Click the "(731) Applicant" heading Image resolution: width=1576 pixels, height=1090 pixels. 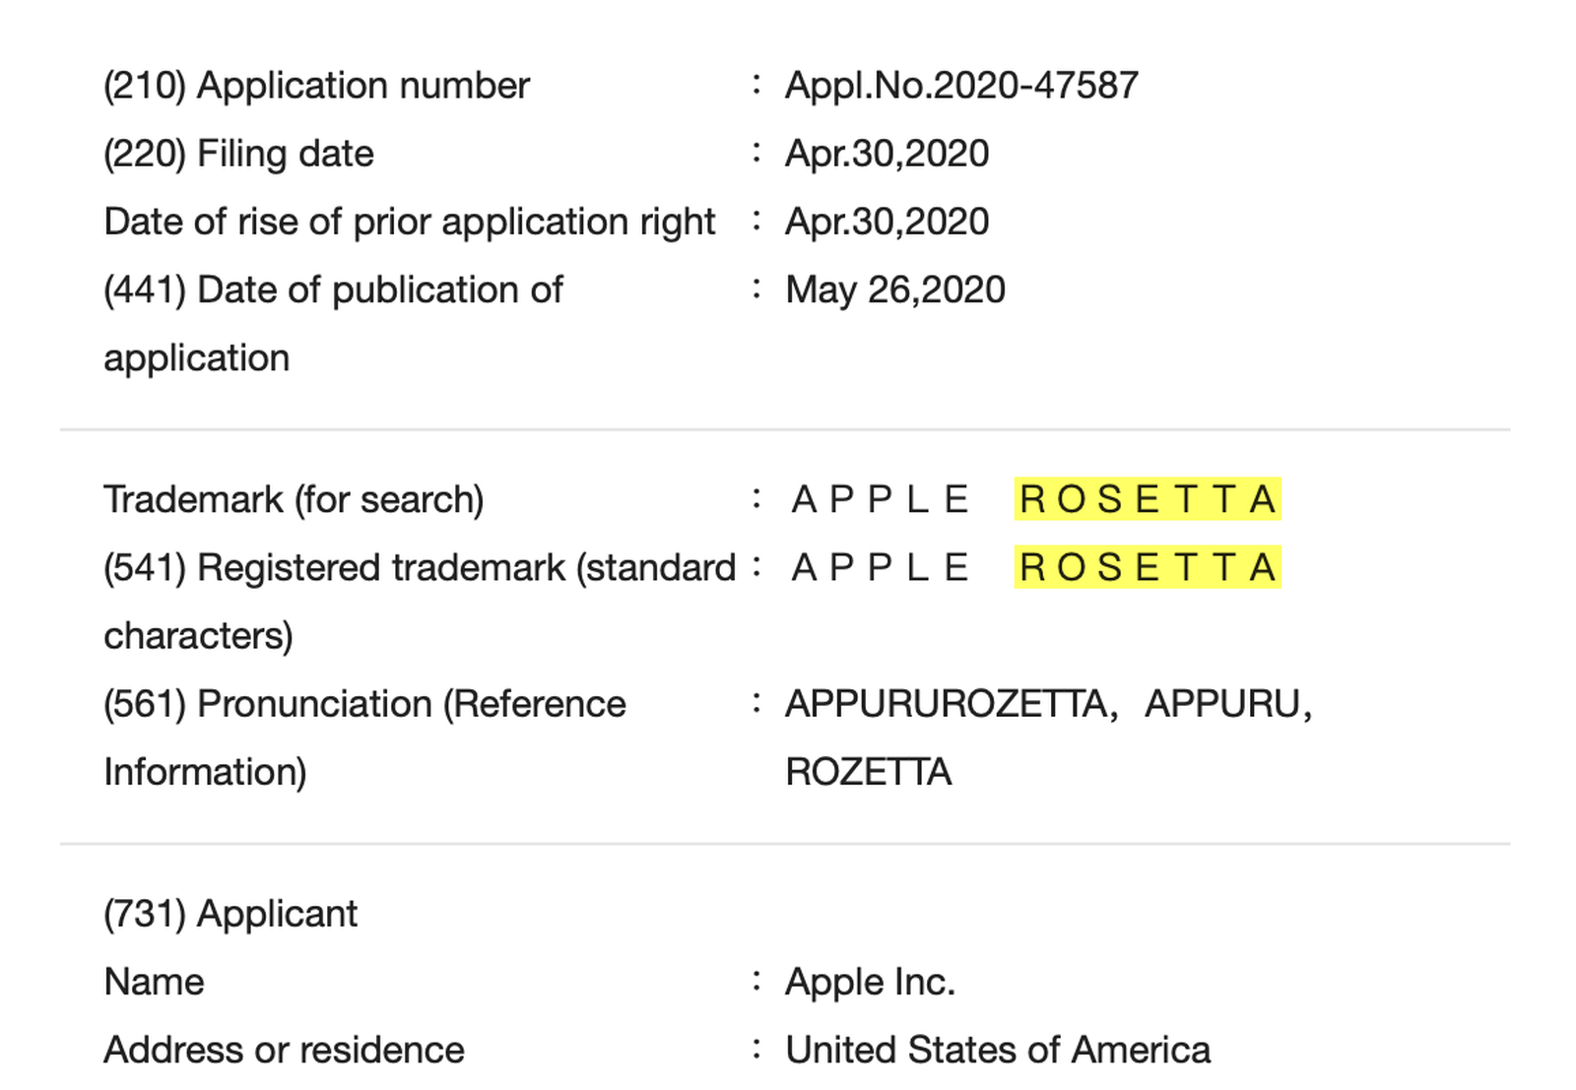[230, 914]
